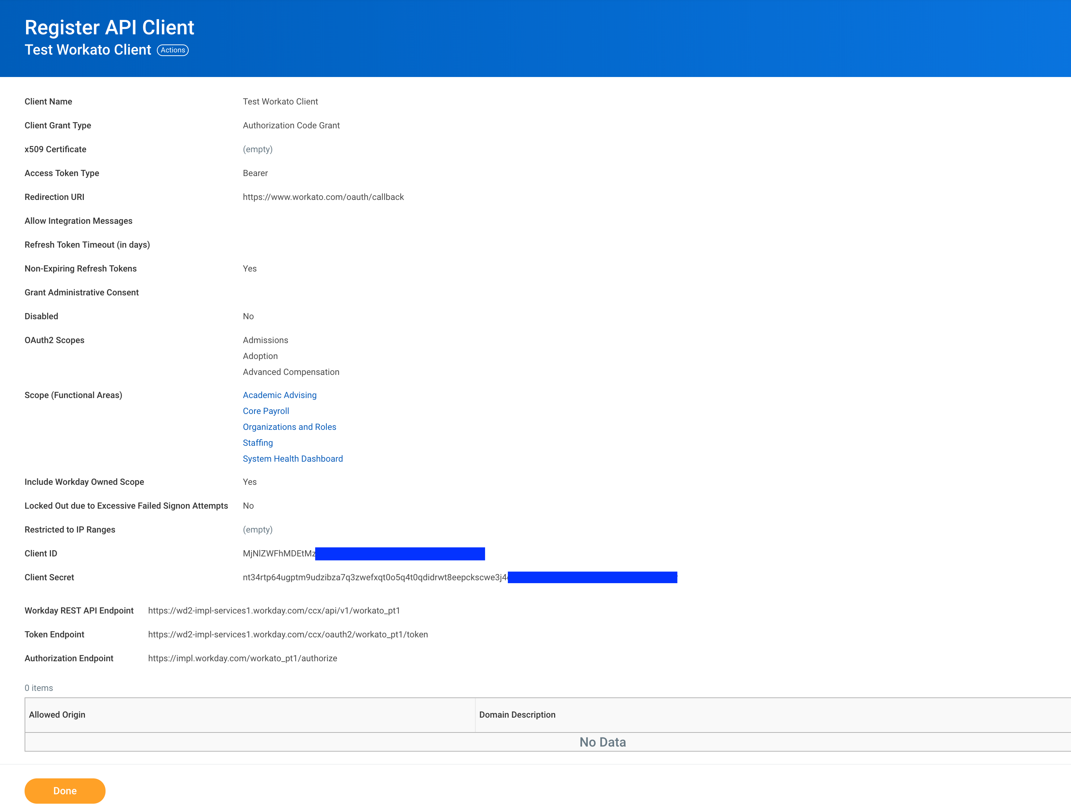Select the Redirection URI value https://www.workato.com/oauth/callback

pos(324,197)
